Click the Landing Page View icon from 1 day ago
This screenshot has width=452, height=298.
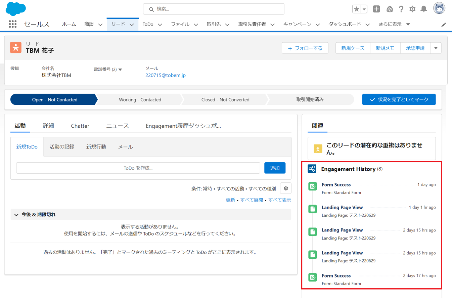(x=312, y=209)
